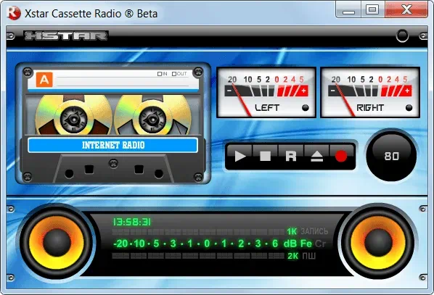Eject the cassette with the eject button
The height and width of the screenshot is (295, 434).
pyautogui.click(x=316, y=157)
